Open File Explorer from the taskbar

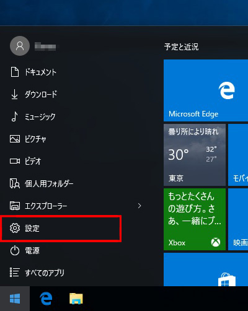[x=76, y=299]
